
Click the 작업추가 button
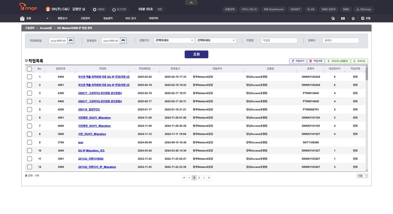pyautogui.click(x=298, y=61)
